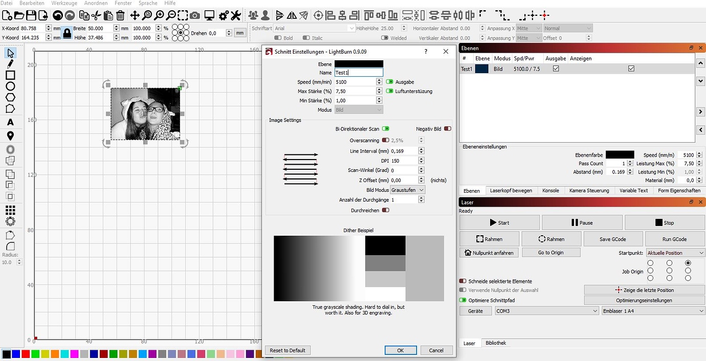Screen dimensions: 706x361
Task: Pick the red swatch from the bottom color palette
Action: 25,353
